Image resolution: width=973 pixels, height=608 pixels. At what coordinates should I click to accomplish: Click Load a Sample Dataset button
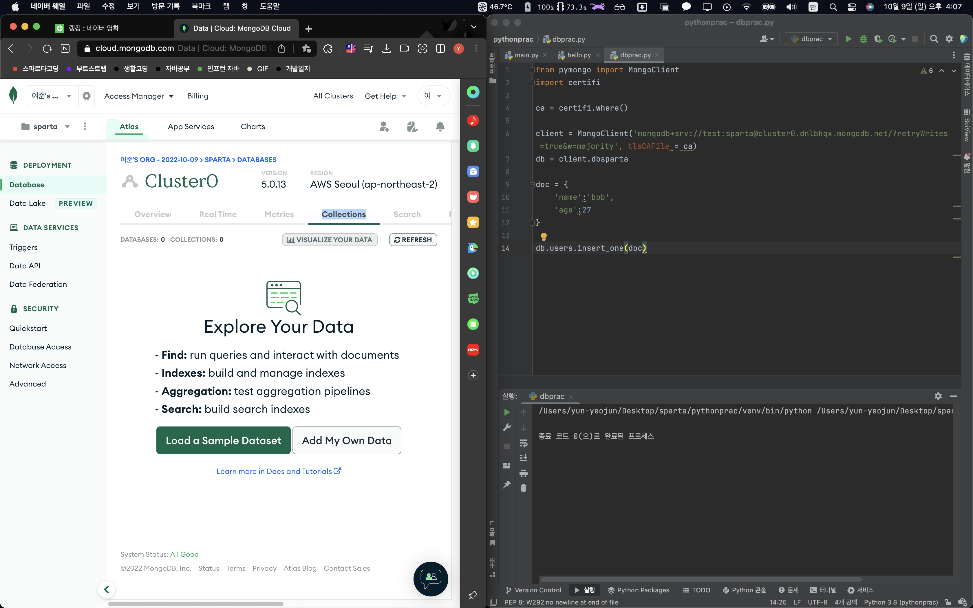[223, 440]
